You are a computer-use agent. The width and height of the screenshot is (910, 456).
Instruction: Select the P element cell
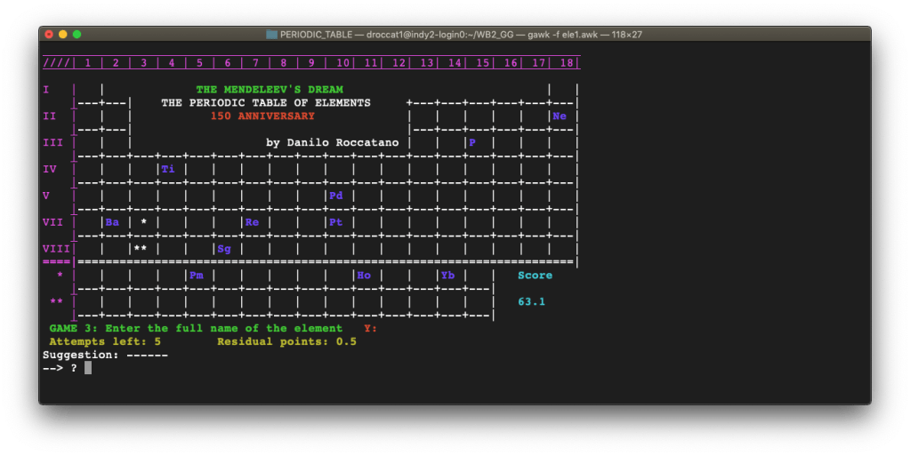click(472, 142)
